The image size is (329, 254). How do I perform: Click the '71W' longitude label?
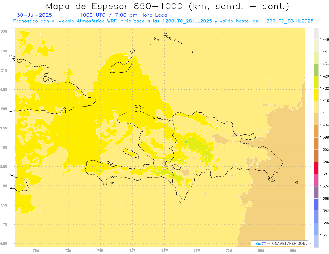tap(197, 250)
